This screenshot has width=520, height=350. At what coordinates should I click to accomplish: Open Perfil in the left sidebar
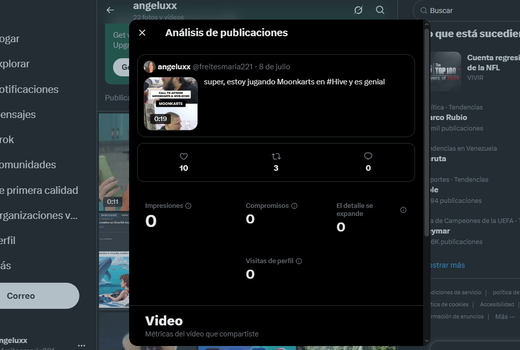coord(8,241)
